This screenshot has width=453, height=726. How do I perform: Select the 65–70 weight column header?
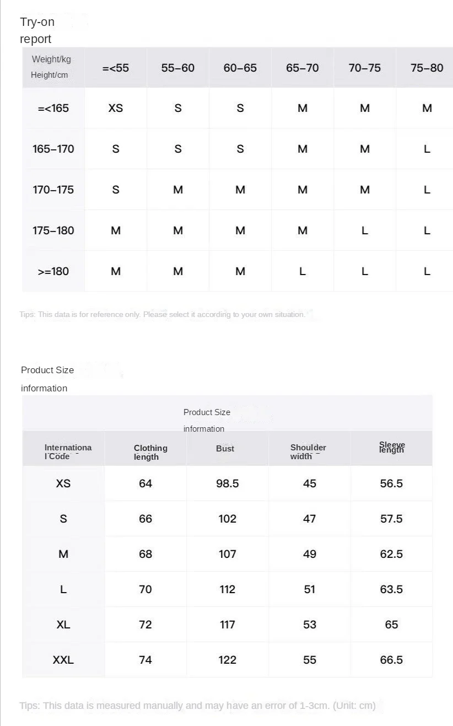(302, 68)
